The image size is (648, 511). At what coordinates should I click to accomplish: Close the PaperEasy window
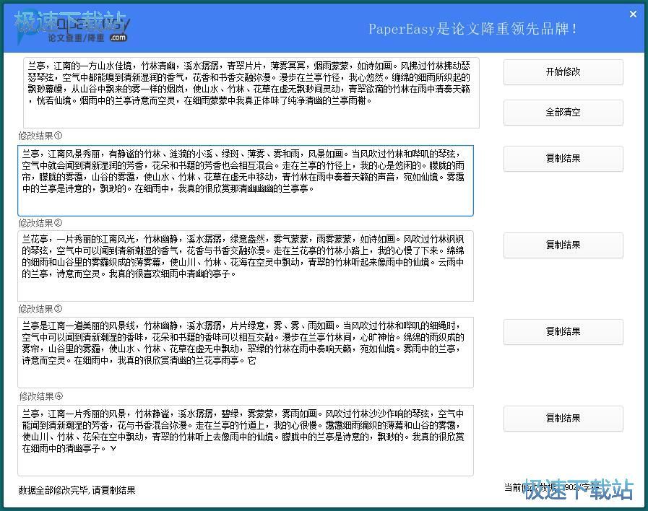pyautogui.click(x=634, y=13)
